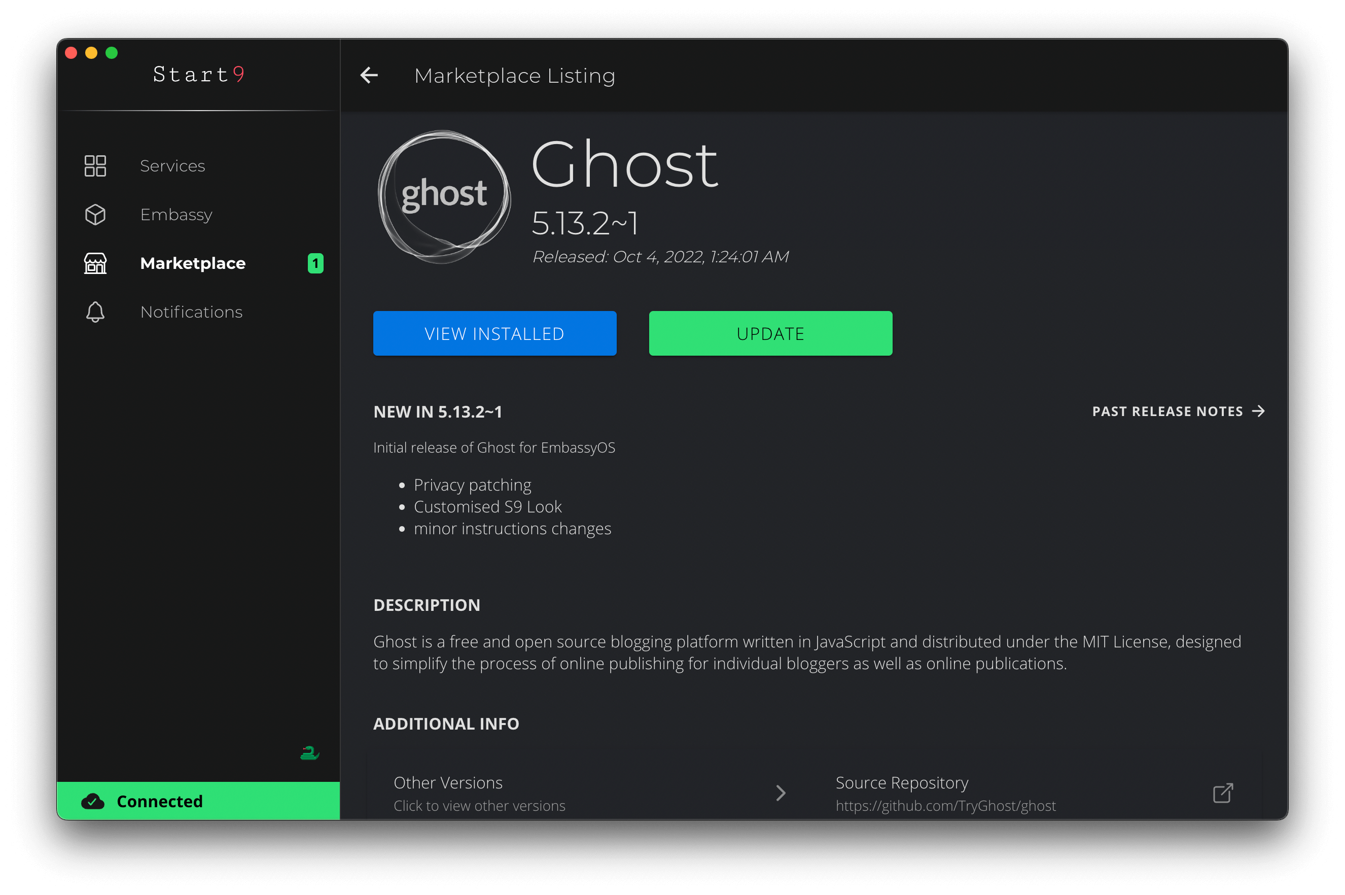Click 'Click to view other versions'
The height and width of the screenshot is (895, 1345).
click(x=480, y=805)
